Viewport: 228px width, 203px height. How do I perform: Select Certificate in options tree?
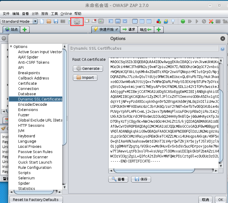pos(27,83)
